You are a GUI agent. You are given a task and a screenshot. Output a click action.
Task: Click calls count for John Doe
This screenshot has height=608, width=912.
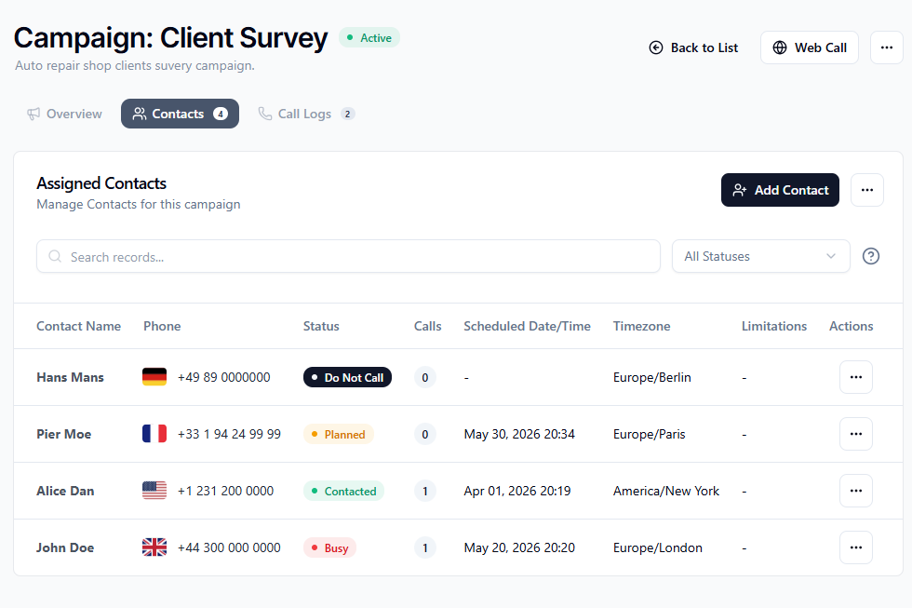click(x=425, y=547)
